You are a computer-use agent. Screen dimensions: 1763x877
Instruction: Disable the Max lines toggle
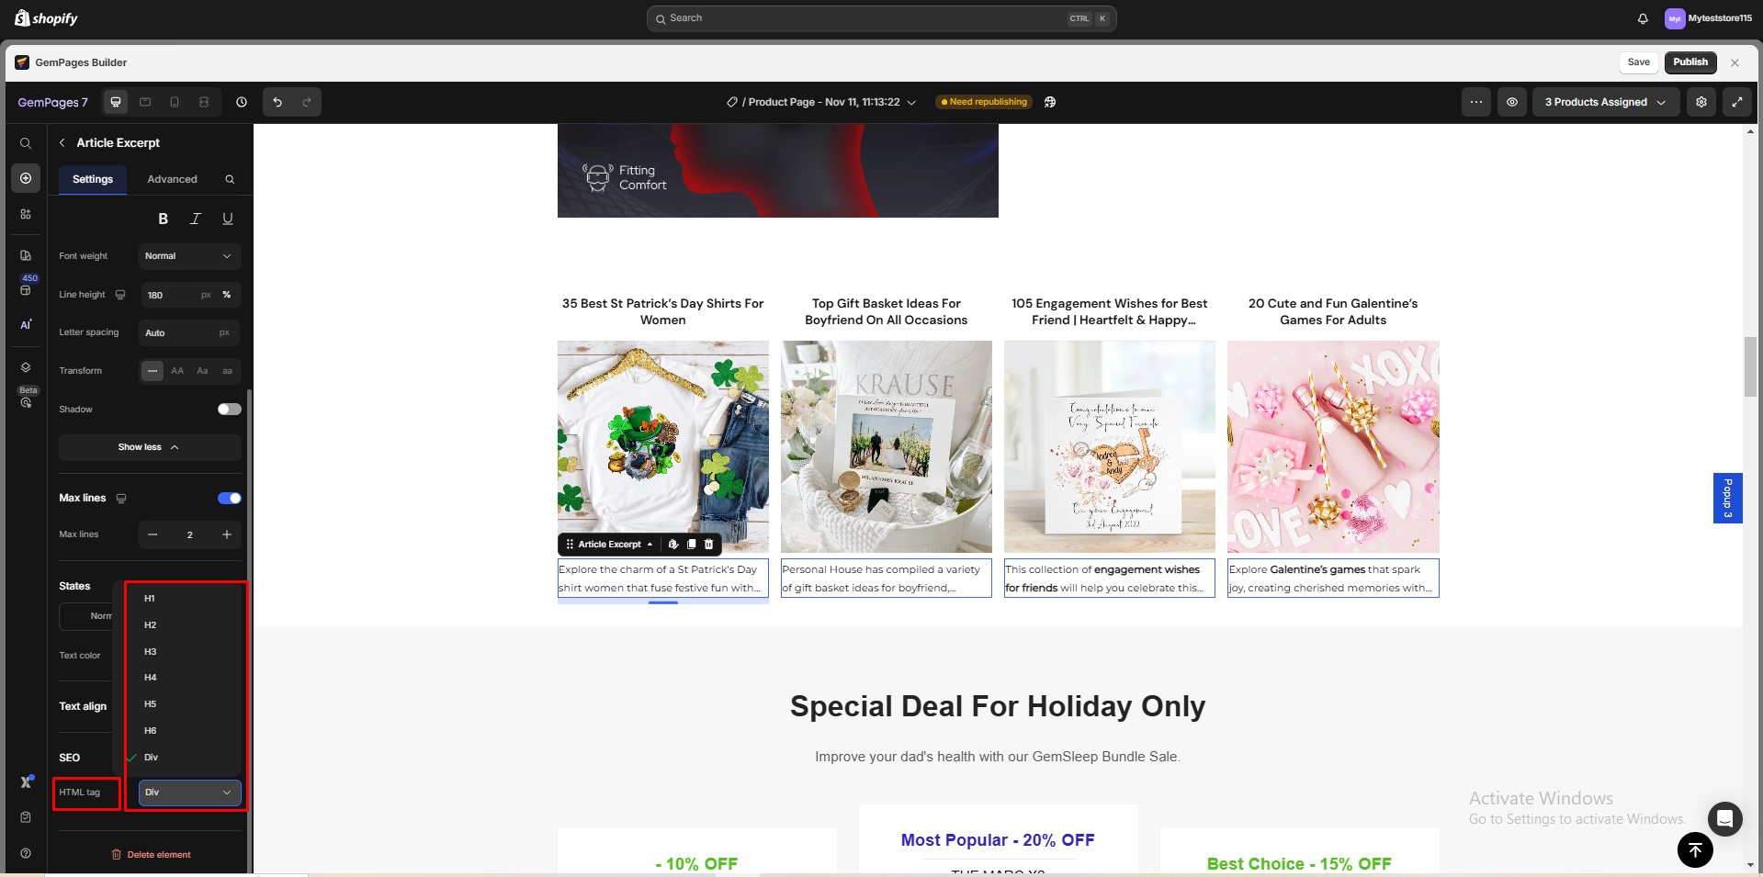tap(229, 499)
